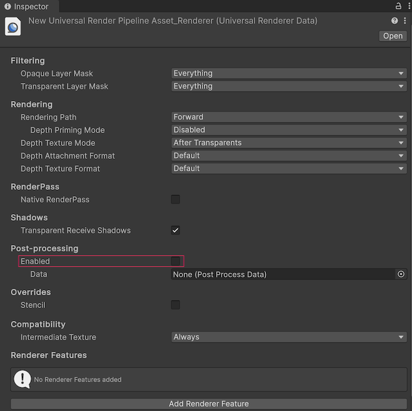Click Add Renderer Feature button
This screenshot has width=412, height=411.
click(x=209, y=404)
